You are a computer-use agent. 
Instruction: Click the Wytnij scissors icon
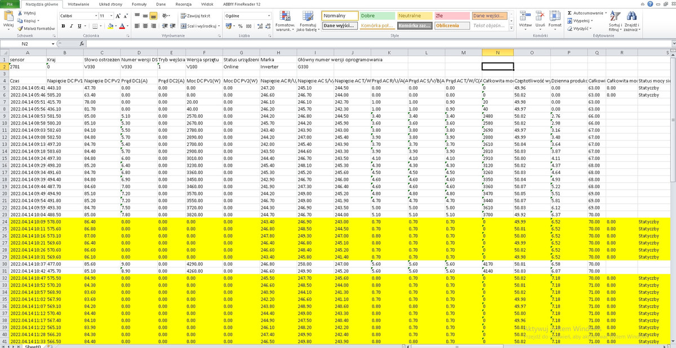(x=20, y=13)
